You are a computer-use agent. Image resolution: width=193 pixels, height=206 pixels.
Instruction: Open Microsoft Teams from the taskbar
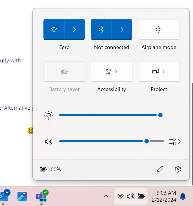point(41,196)
